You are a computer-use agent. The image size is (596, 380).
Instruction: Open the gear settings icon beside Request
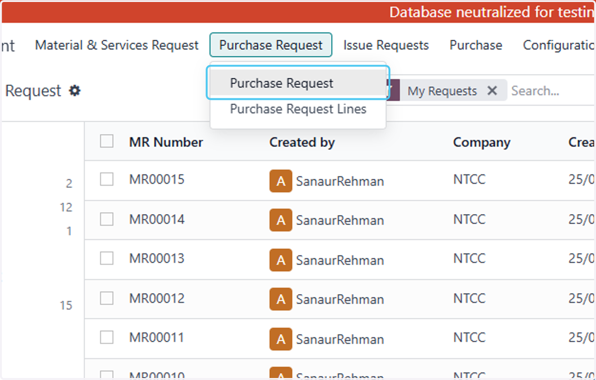[74, 91]
